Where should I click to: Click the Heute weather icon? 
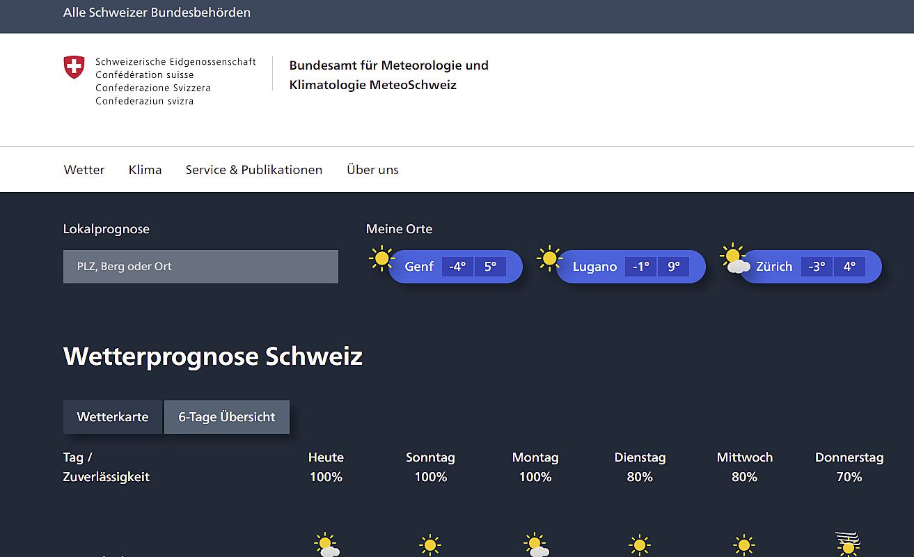pyautogui.click(x=326, y=544)
